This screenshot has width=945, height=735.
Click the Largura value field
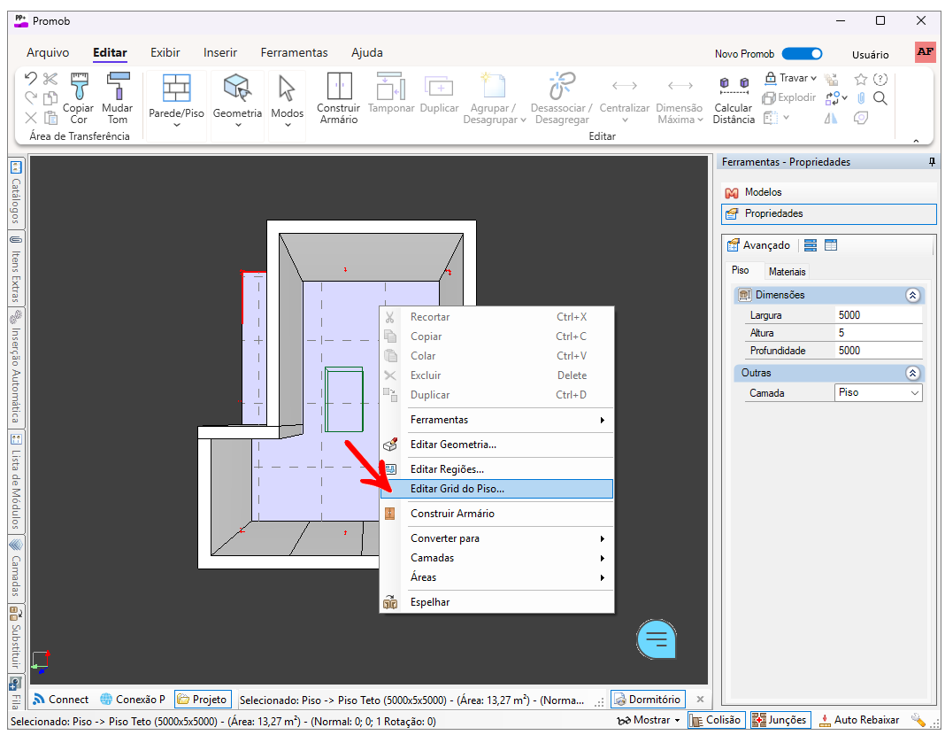click(878, 315)
